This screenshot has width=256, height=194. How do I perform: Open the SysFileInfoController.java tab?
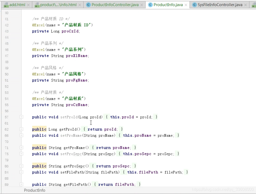[x=220, y=5]
